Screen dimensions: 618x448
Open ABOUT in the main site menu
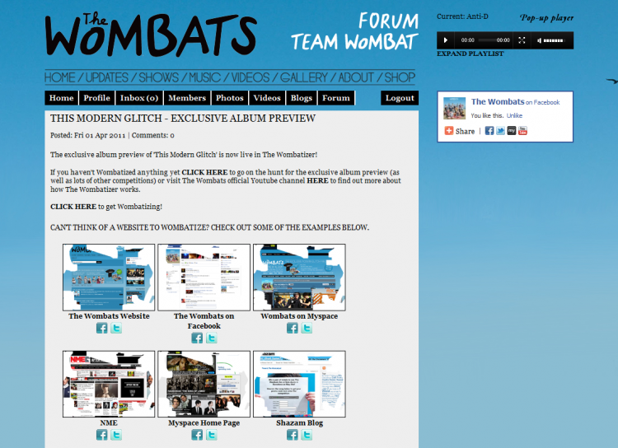coord(356,77)
